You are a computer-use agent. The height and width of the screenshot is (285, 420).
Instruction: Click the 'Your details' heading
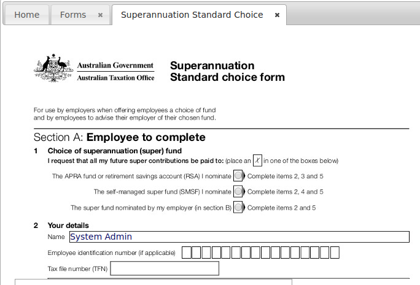tap(68, 226)
